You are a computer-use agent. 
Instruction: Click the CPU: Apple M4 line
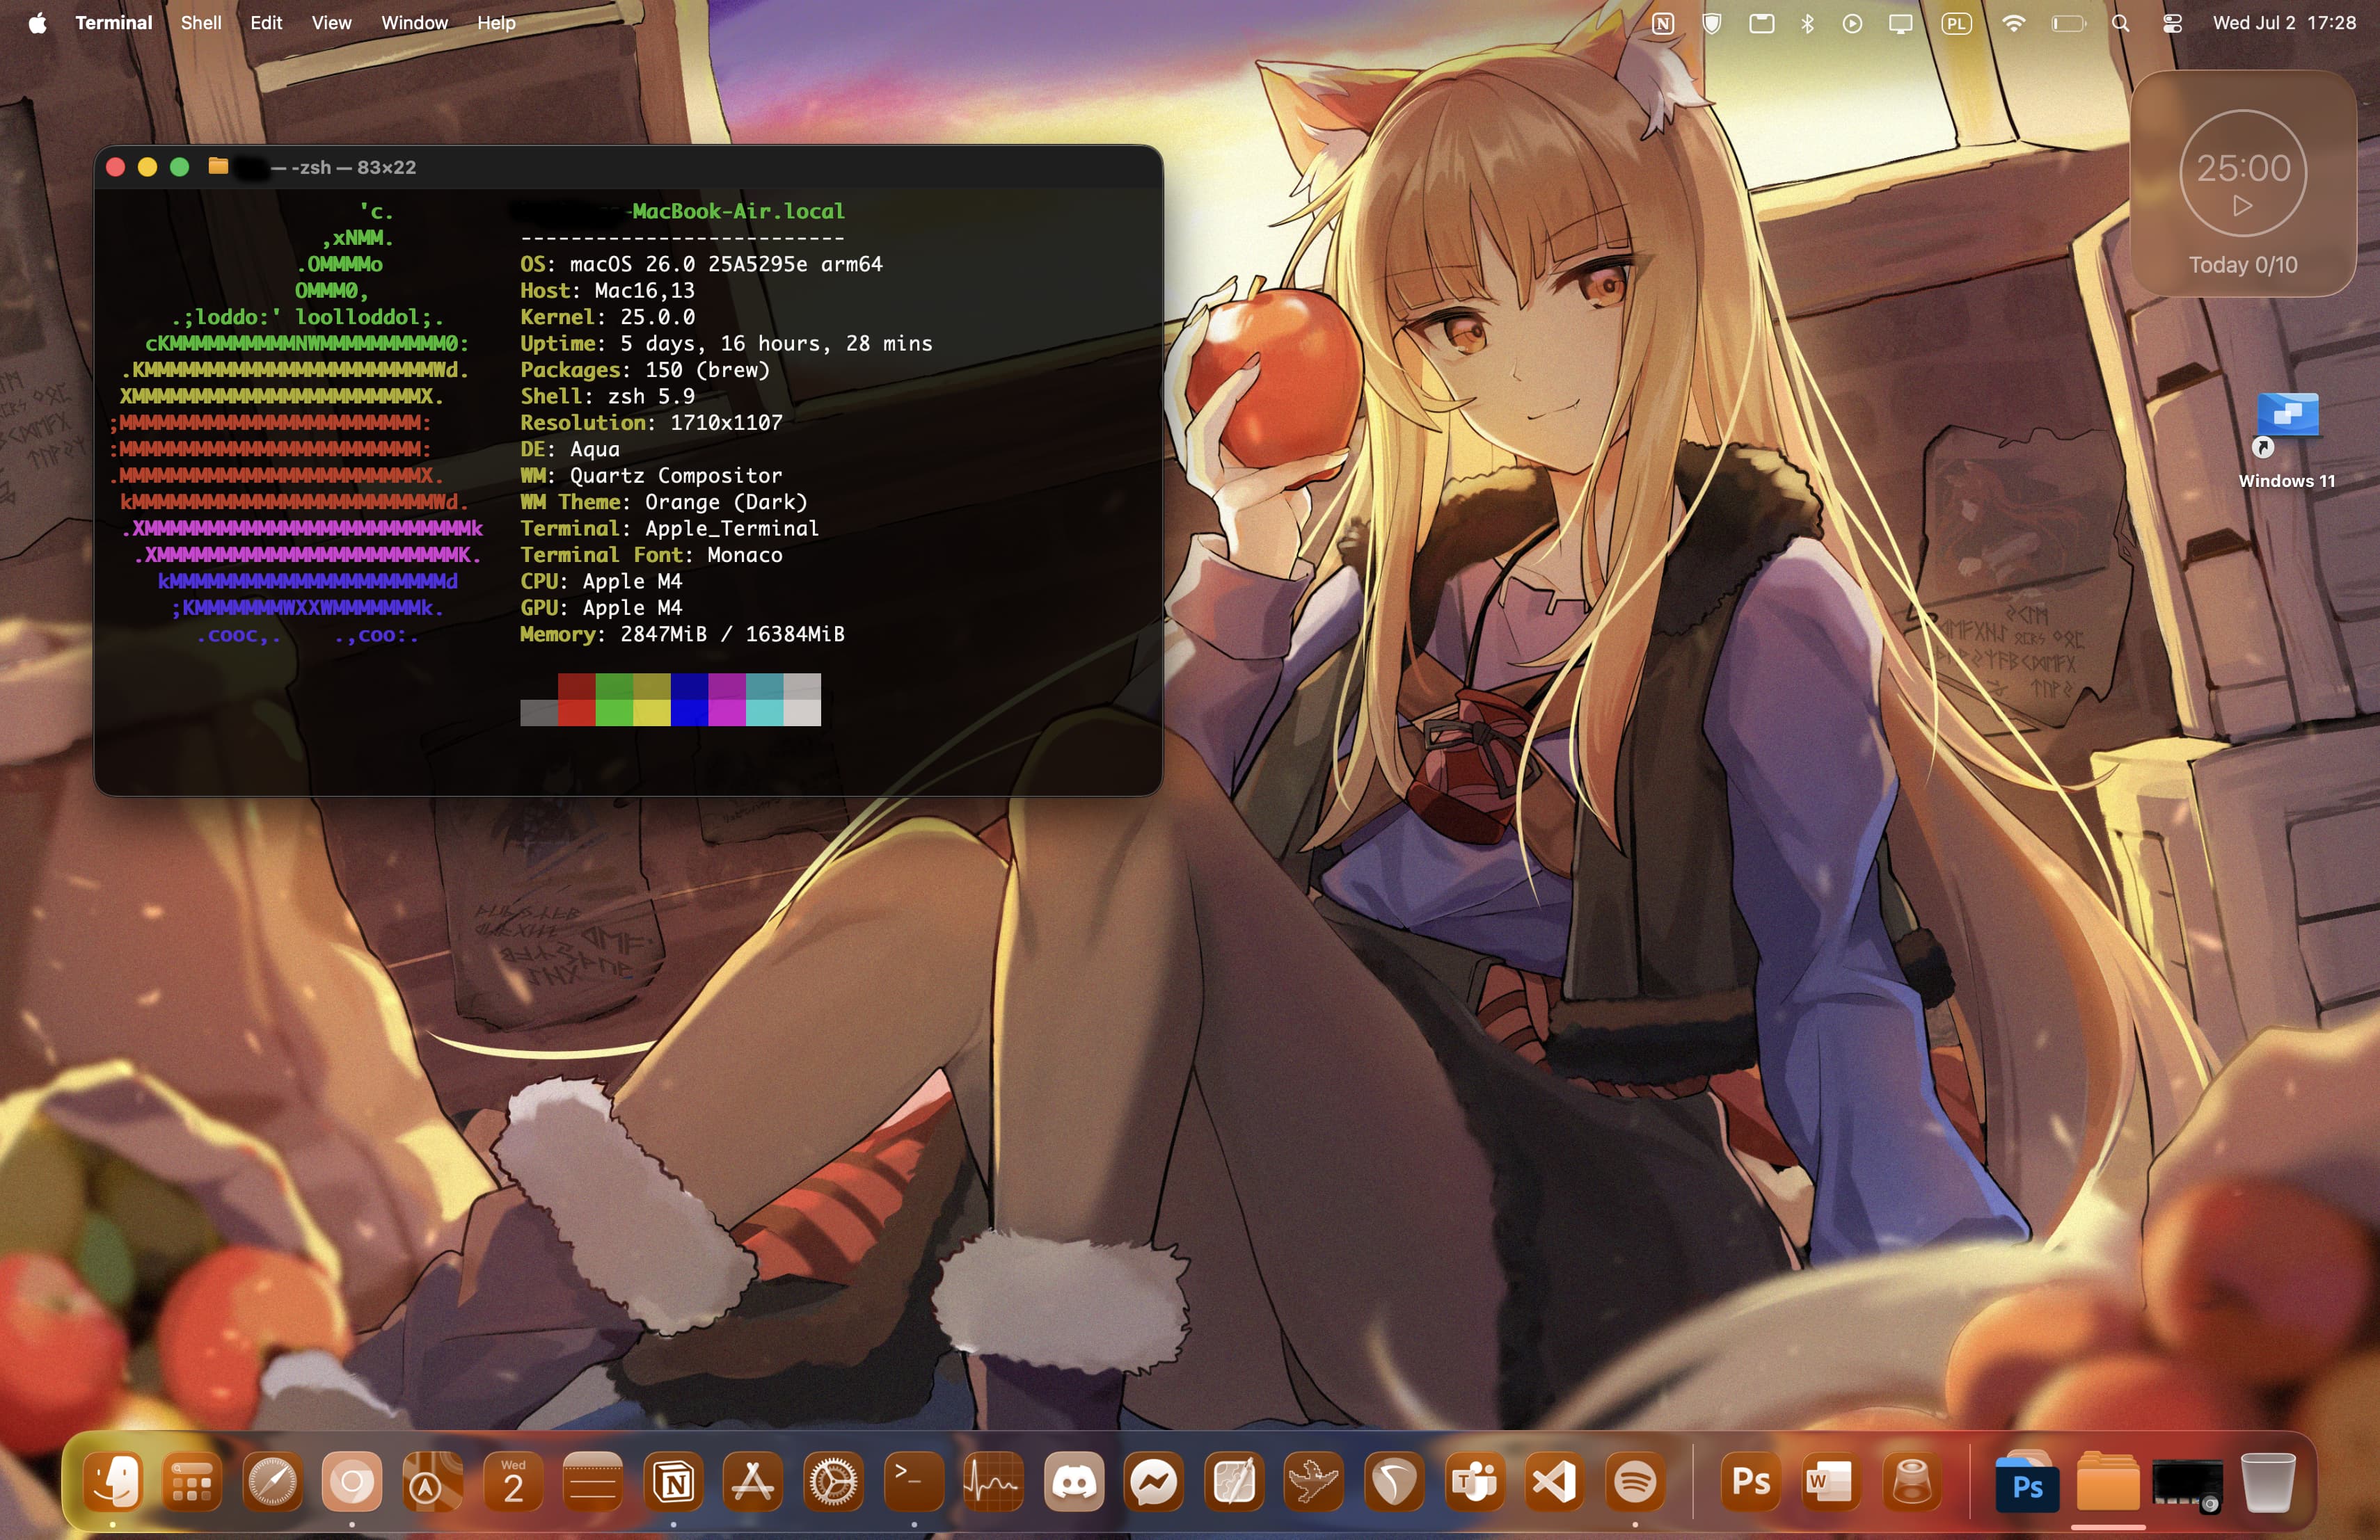click(x=601, y=581)
